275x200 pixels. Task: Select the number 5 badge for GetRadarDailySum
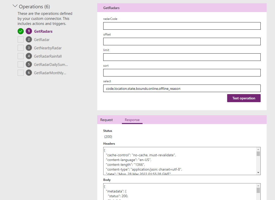[x=29, y=64]
